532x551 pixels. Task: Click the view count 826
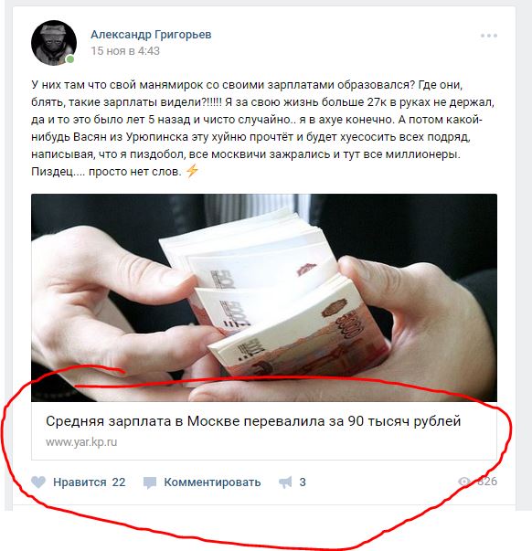coord(487,481)
